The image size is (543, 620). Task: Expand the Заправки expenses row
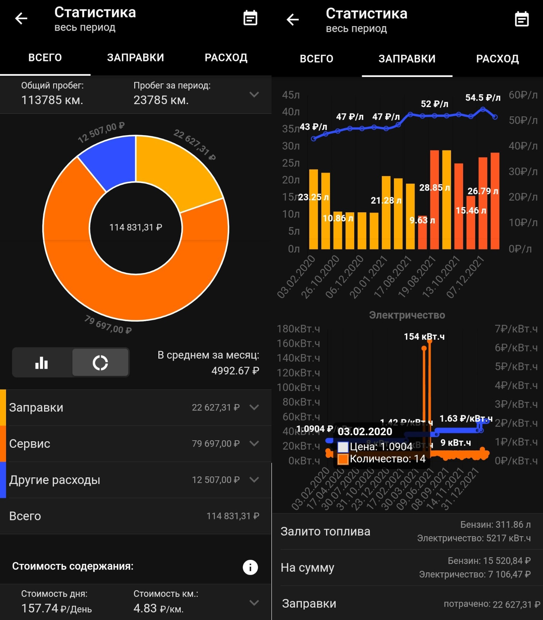click(254, 407)
